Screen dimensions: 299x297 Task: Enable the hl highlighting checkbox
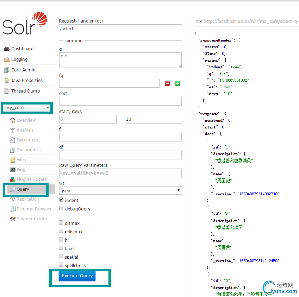pyautogui.click(x=61, y=239)
